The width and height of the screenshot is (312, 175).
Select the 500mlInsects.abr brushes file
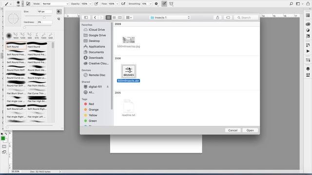click(129, 73)
